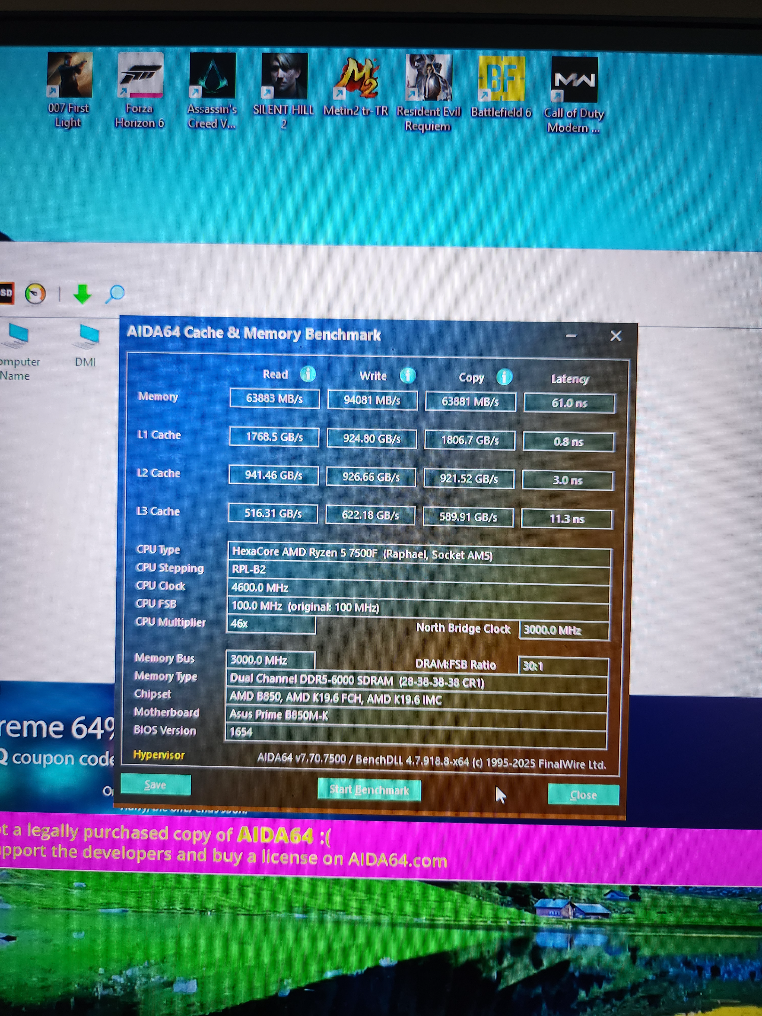Click the Memory Read value 63883 MB/s
Image resolution: width=762 pixels, height=1016 pixels.
[x=275, y=399]
